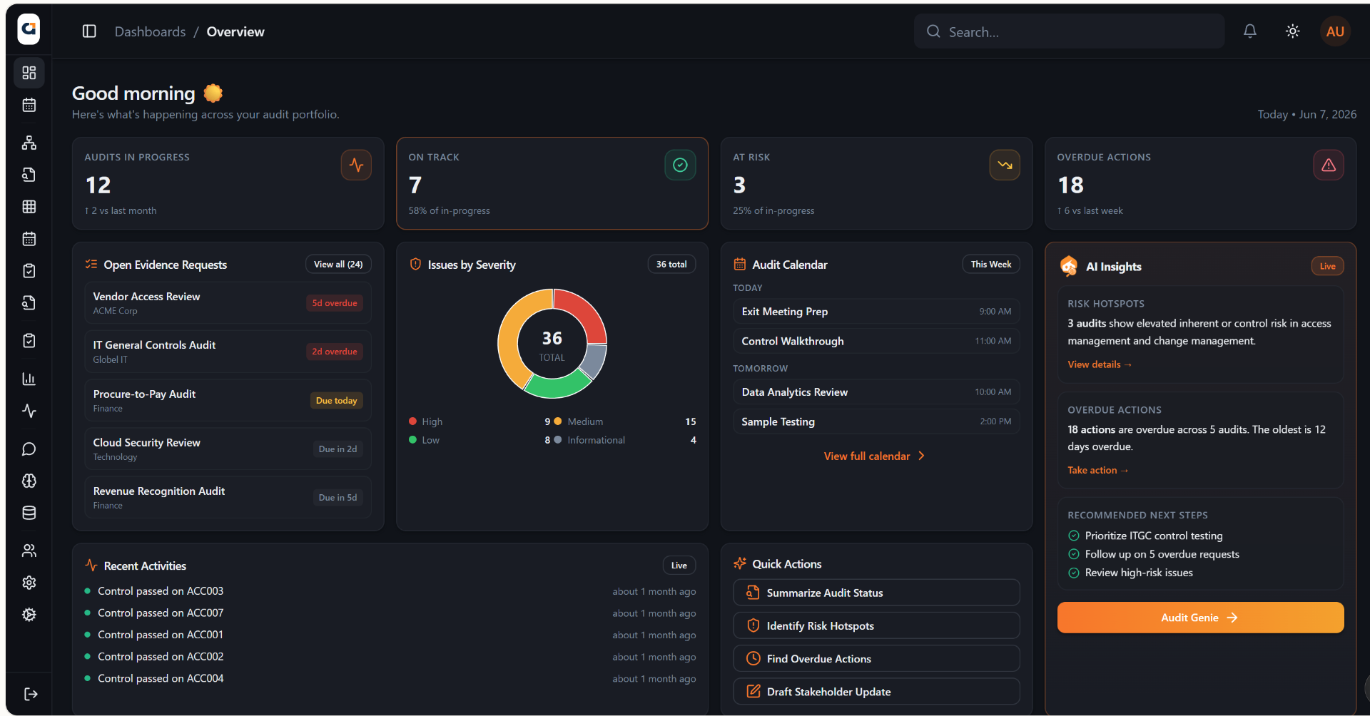Open the users icon in the sidebar
1370x716 pixels.
29,551
